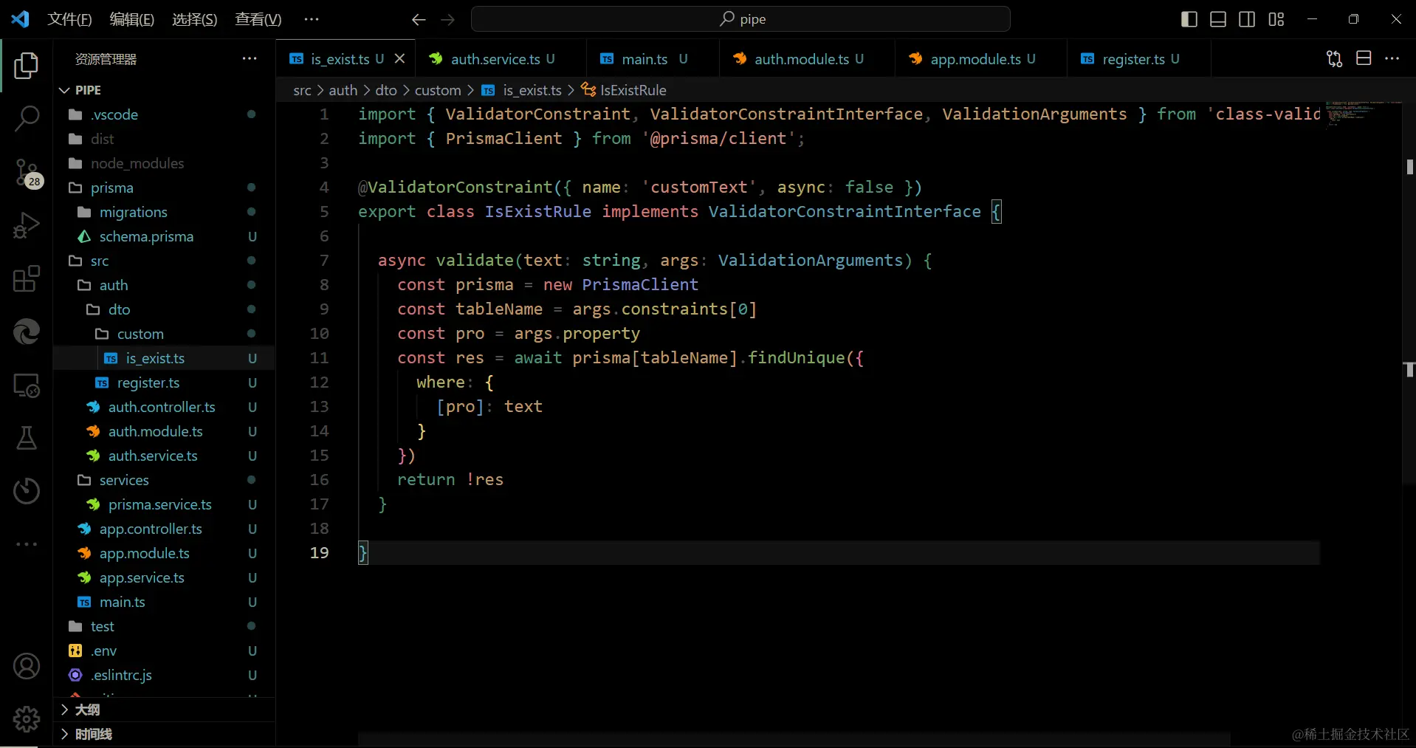Close the is_exist.ts tab
Screen dimensions: 1416x748
click(399, 58)
